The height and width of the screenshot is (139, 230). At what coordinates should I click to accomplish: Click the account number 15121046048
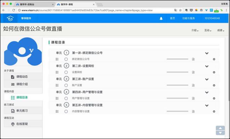(212, 18)
